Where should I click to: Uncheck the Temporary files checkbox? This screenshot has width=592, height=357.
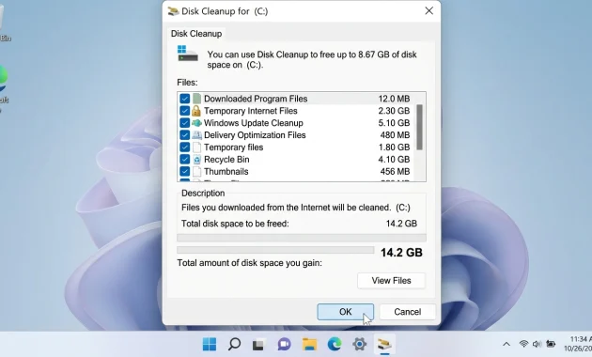point(184,147)
